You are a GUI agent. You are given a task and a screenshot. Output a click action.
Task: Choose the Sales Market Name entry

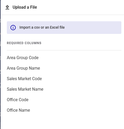pos(25,89)
